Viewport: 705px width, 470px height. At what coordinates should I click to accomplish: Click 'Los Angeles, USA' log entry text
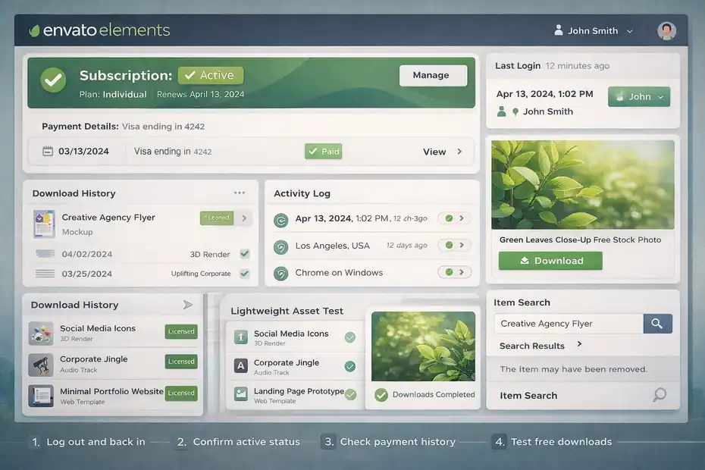click(332, 246)
